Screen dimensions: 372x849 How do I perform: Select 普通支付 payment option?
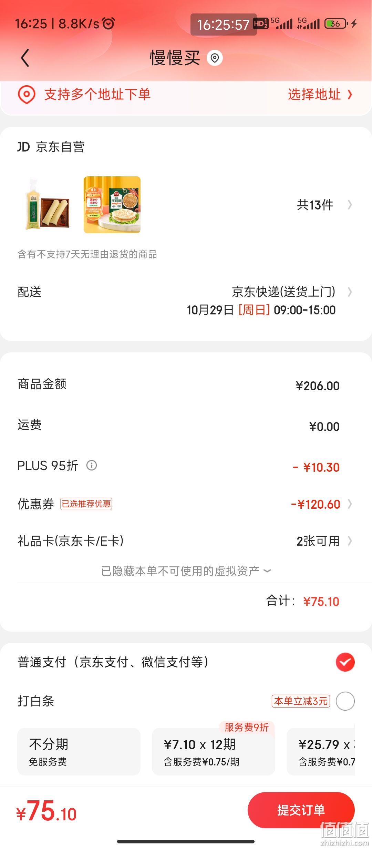(x=186, y=662)
